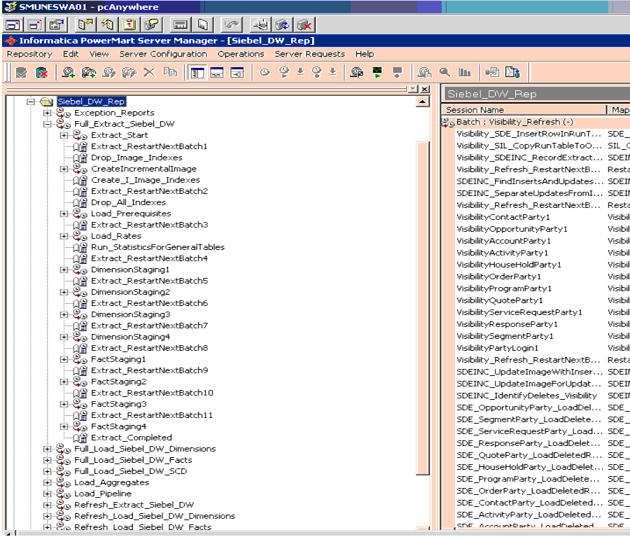Click pcAnywhere end session red X icon
Viewport: 630px width, 537px height.
coord(304,25)
